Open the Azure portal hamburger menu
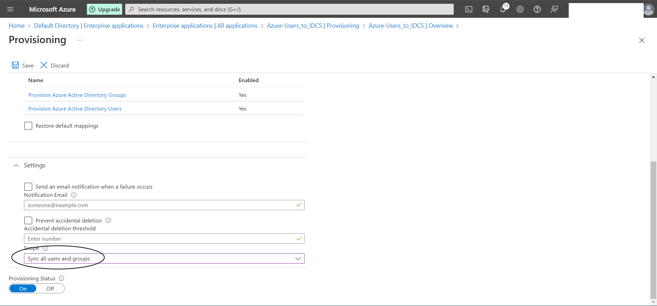The height and width of the screenshot is (306, 657). 10,9
